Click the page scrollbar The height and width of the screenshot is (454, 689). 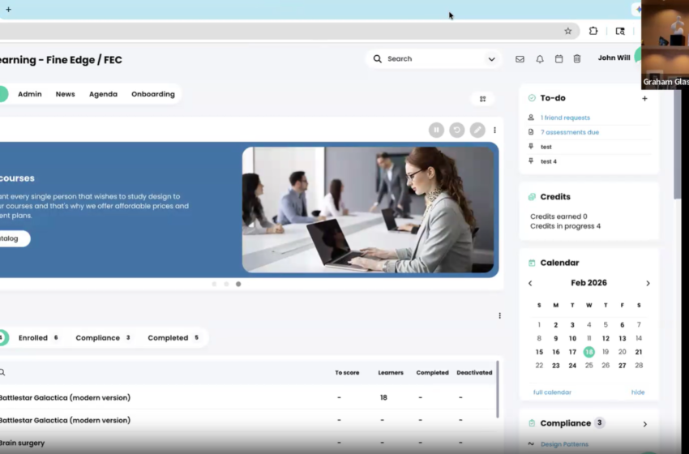[677, 145]
